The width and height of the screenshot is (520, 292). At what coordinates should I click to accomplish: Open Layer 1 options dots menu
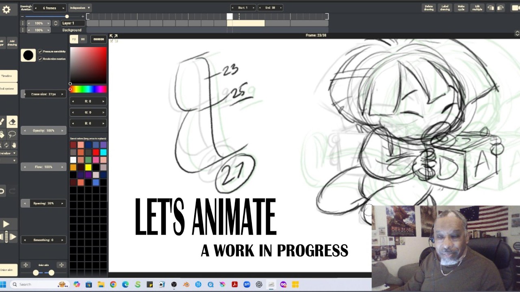tap(23, 23)
